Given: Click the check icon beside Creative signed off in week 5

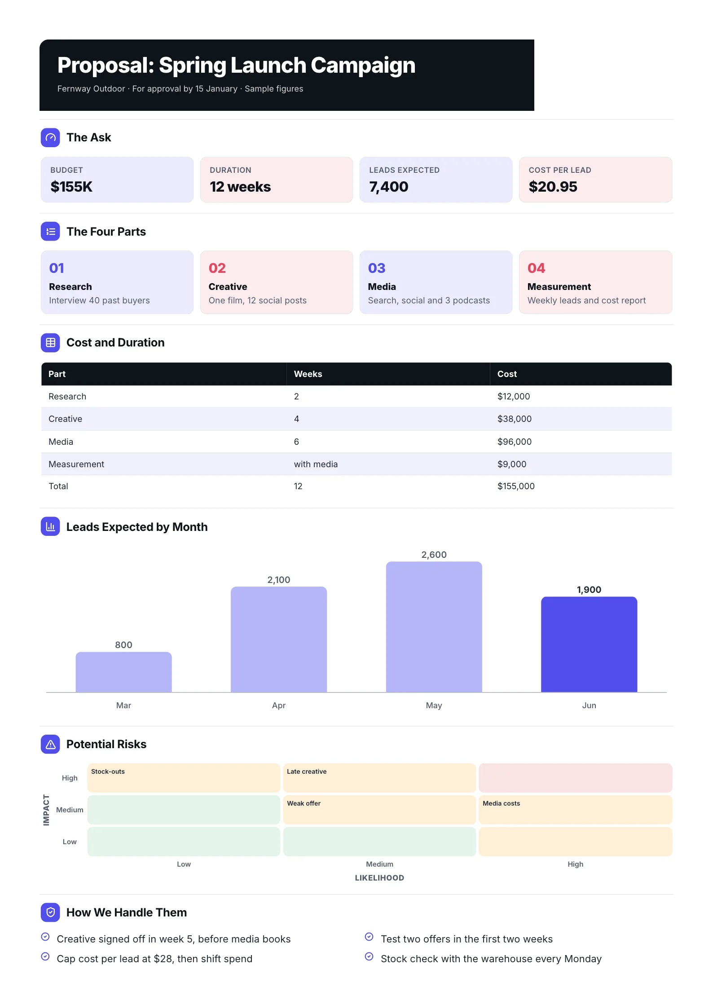Looking at the screenshot, I should tap(45, 937).
